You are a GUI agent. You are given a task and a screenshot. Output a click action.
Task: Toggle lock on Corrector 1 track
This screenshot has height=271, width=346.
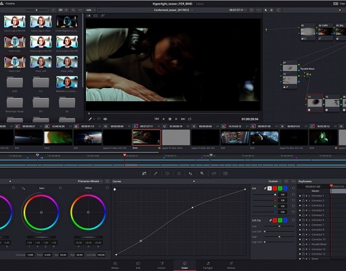(x=303, y=196)
